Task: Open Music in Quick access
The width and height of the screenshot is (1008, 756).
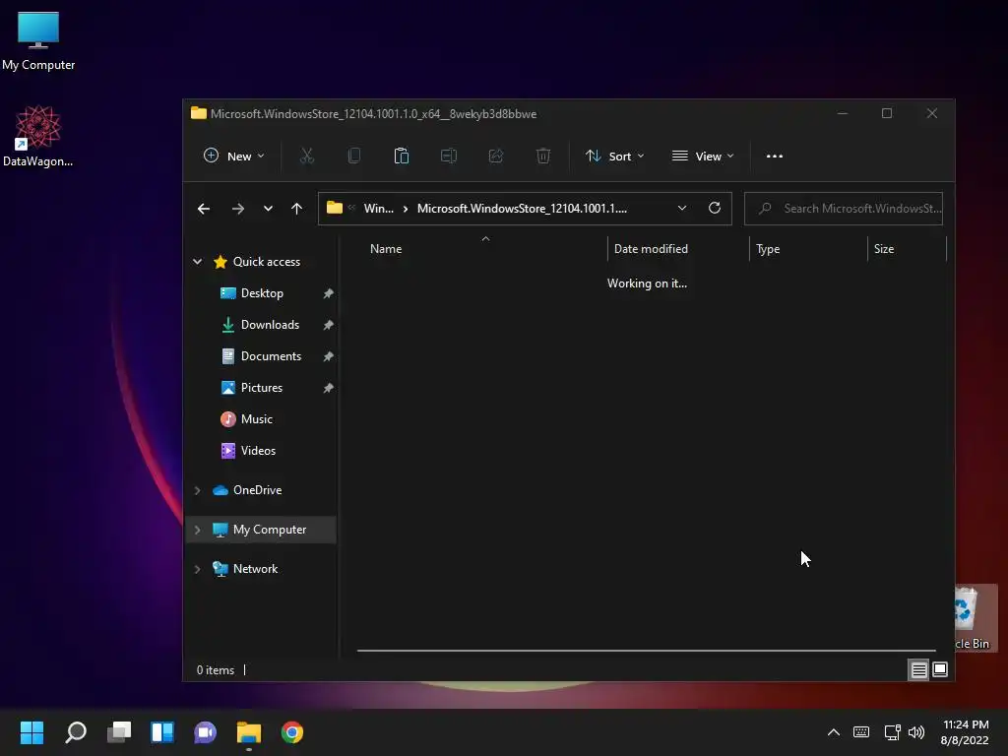Action: click(x=257, y=419)
